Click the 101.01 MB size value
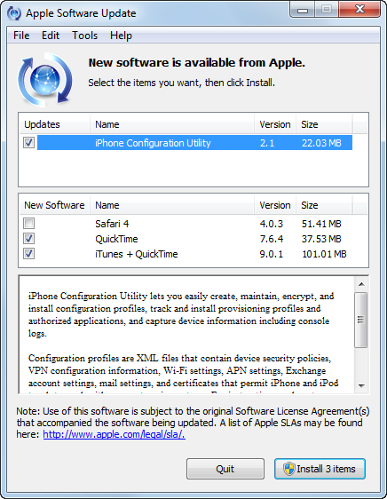Screen dimensions: 387x499 [324, 254]
